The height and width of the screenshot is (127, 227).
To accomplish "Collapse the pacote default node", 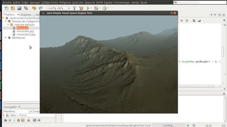I will click(8, 25).
